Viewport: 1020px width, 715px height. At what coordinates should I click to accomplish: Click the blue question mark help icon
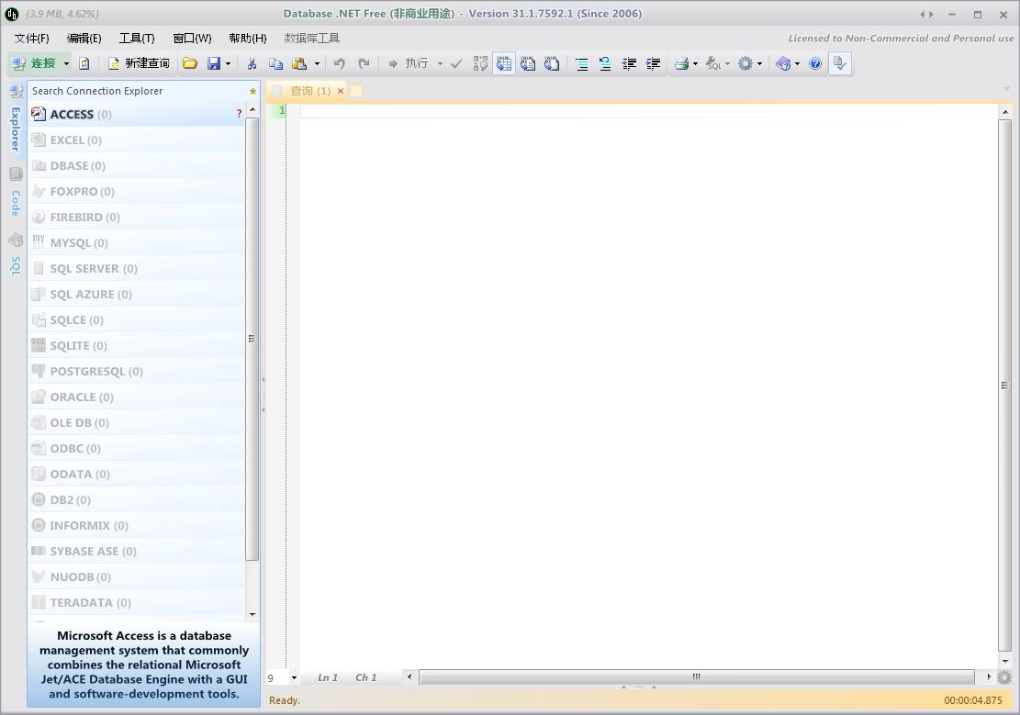[x=815, y=63]
